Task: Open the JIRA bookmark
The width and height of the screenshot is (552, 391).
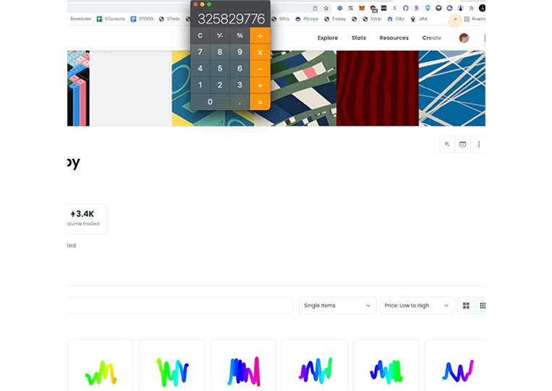Action: click(419, 19)
